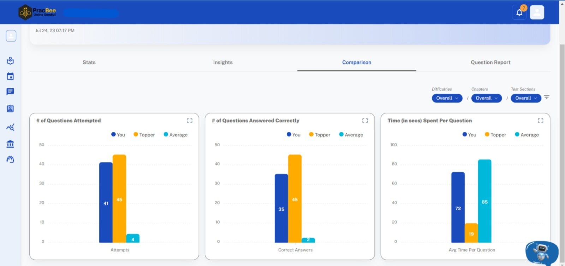Click the orange 45 bar in Attempts chart
This screenshot has height=266, width=565.
coord(119,199)
